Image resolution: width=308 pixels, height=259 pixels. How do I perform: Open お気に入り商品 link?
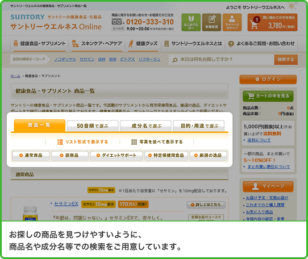[259, 212]
